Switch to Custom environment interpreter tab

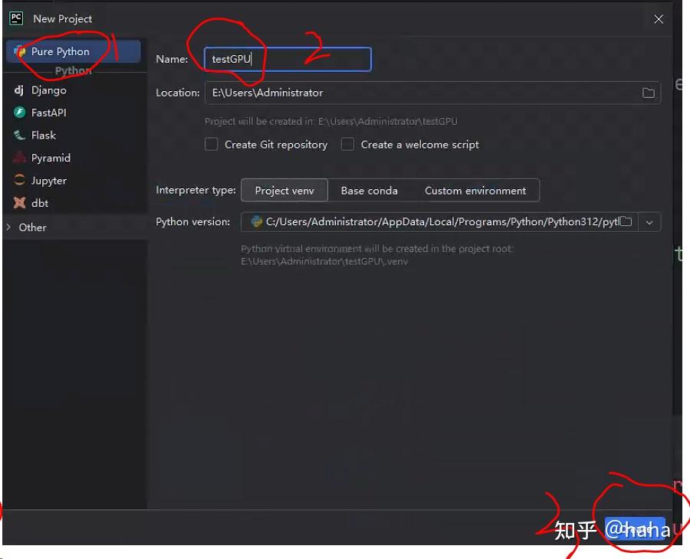477,190
